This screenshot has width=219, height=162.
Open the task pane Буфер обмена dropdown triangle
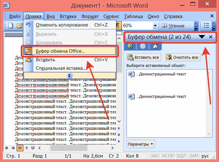tap(202, 37)
